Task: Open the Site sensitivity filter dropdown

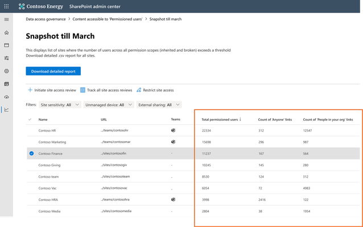Action: 60,105
